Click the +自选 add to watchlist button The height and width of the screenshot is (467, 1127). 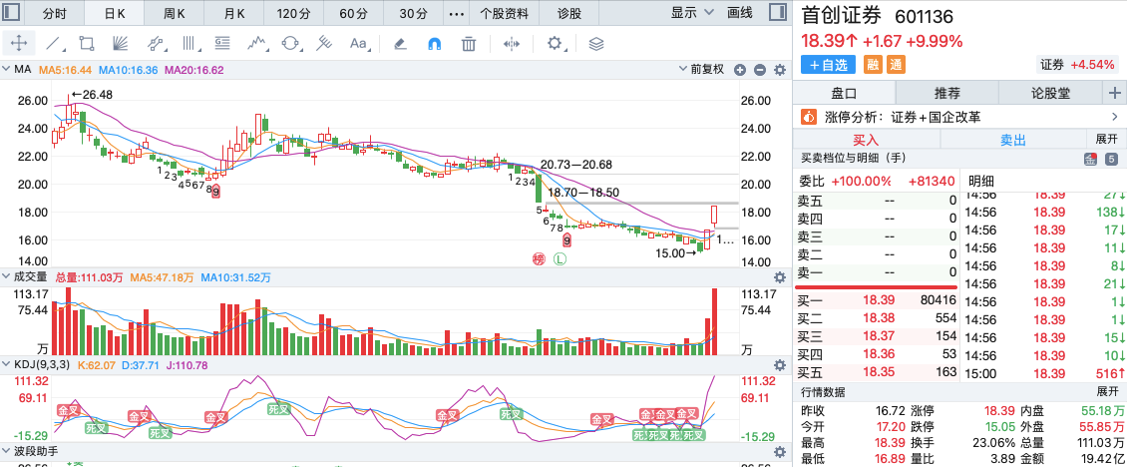pos(828,64)
